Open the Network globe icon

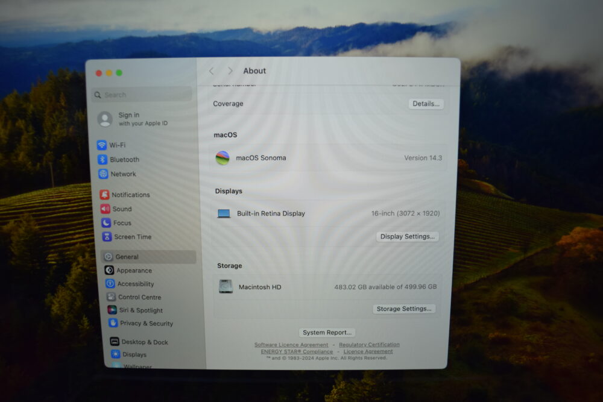(x=103, y=174)
